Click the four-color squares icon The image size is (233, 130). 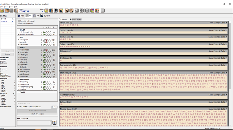tap(92, 10)
